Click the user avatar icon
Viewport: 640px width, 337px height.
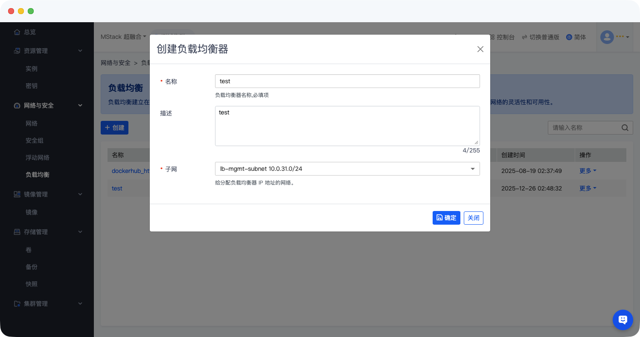click(607, 37)
